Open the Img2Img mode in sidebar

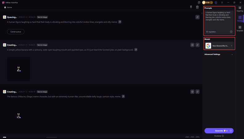click(240, 9)
